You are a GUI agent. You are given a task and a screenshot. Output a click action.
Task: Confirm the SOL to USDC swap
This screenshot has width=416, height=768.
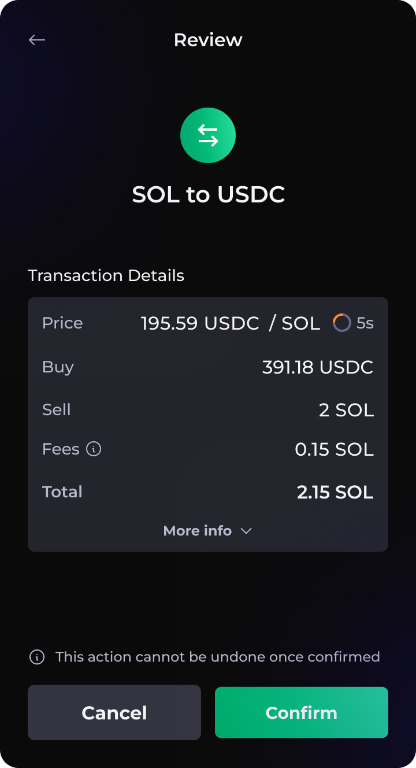[301, 712]
